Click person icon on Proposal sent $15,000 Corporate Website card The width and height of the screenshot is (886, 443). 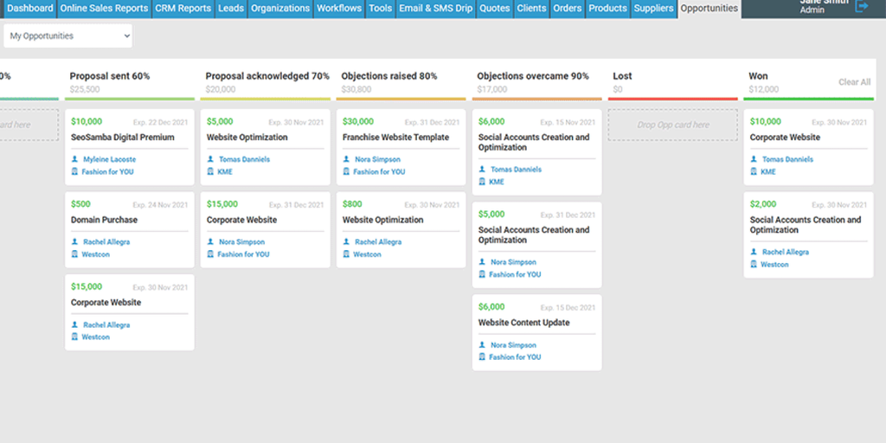pos(74,325)
